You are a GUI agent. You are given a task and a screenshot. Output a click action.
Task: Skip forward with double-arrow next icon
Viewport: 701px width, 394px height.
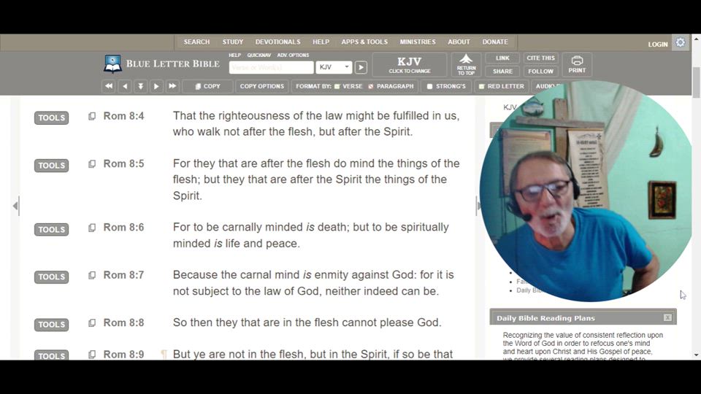coord(172,86)
